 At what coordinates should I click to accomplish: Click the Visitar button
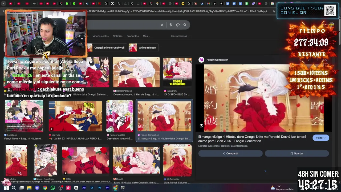point(321,138)
